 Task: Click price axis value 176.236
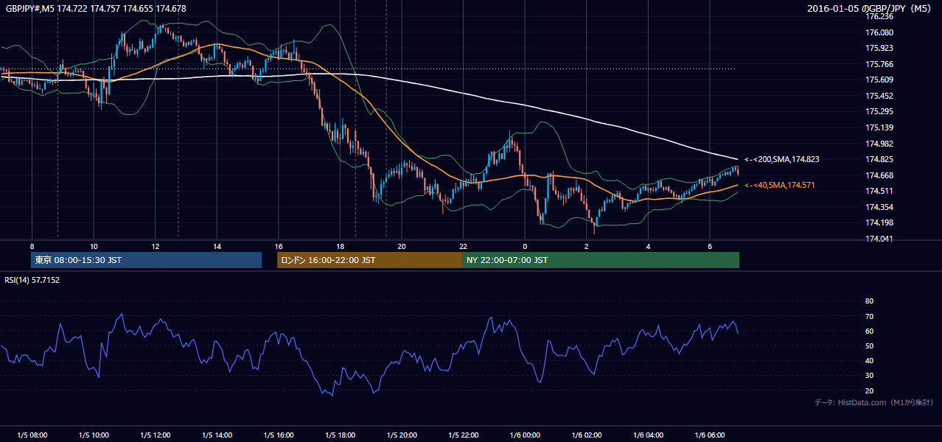click(879, 16)
